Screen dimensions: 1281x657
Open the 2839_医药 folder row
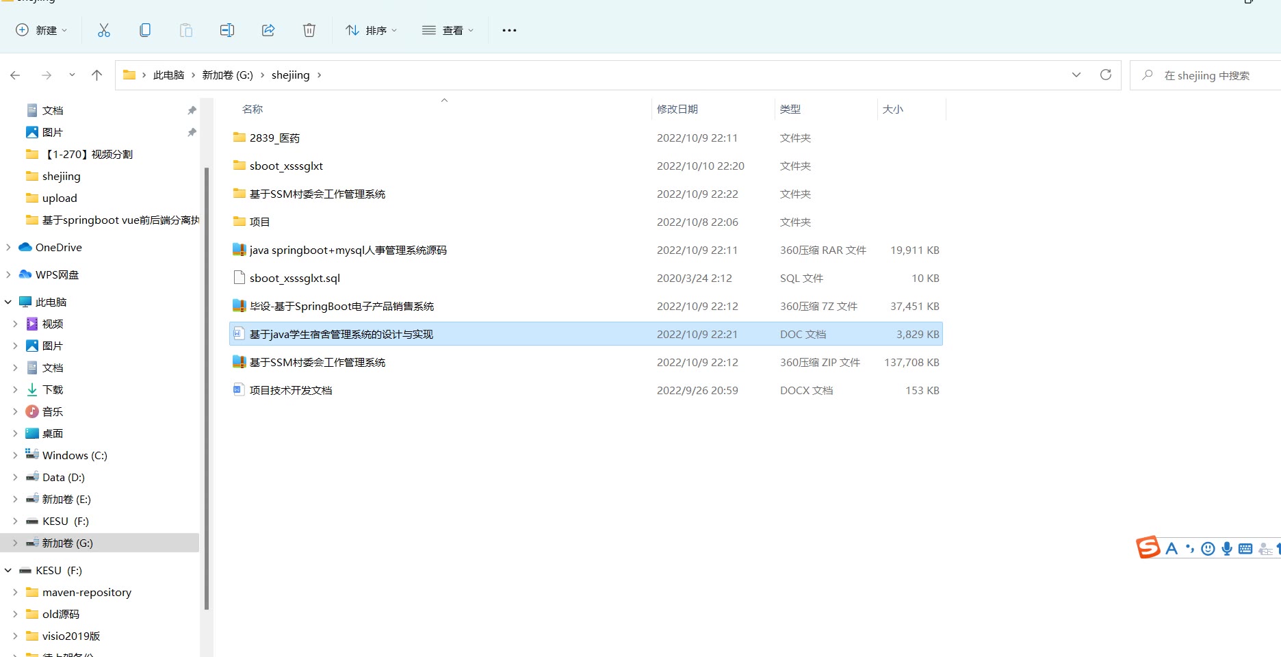pyautogui.click(x=586, y=138)
